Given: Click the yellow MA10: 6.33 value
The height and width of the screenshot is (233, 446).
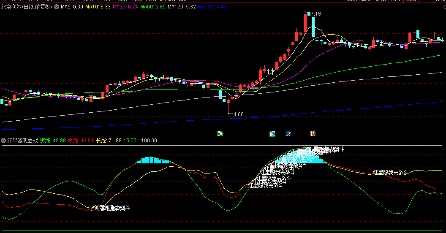Looking at the screenshot, I should (x=98, y=7).
